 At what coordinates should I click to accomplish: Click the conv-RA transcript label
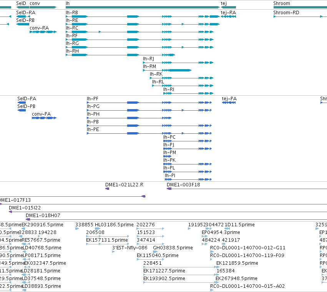coord(39,28)
